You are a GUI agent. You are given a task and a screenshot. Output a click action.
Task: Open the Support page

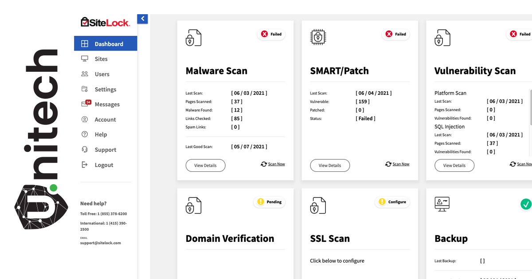click(x=106, y=150)
